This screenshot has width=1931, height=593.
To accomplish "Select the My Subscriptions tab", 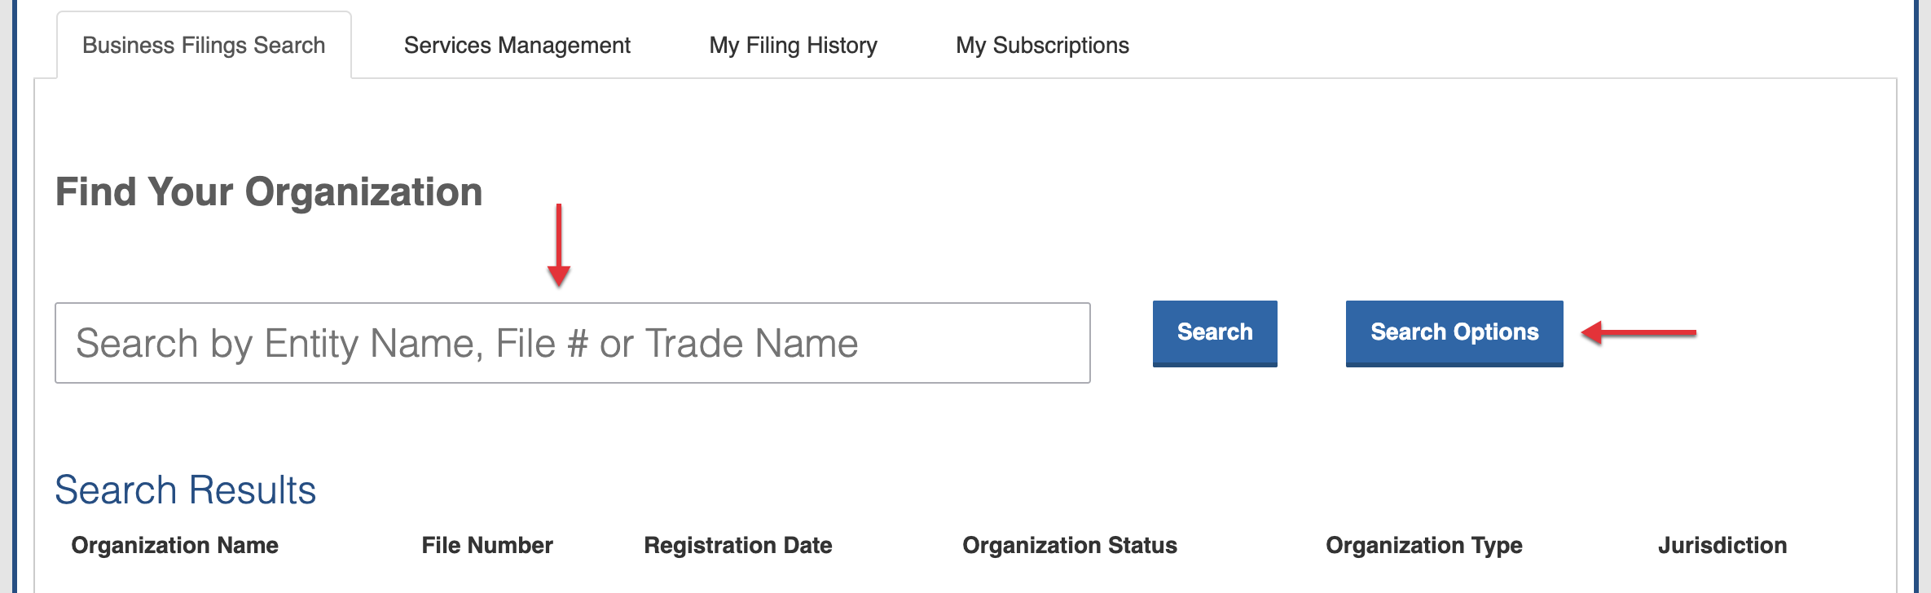I will coord(1042,46).
